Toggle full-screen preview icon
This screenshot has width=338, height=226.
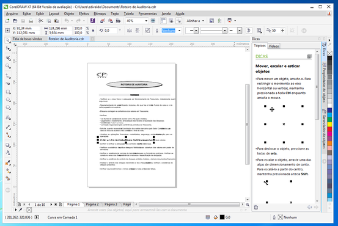click(153, 21)
